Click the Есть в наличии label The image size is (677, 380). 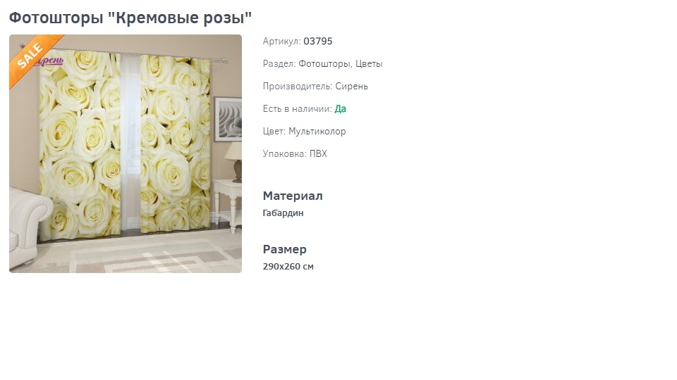point(298,109)
